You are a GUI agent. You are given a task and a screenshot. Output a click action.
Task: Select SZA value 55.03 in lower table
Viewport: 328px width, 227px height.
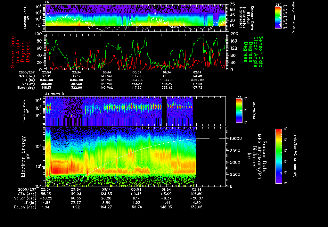click(46, 194)
